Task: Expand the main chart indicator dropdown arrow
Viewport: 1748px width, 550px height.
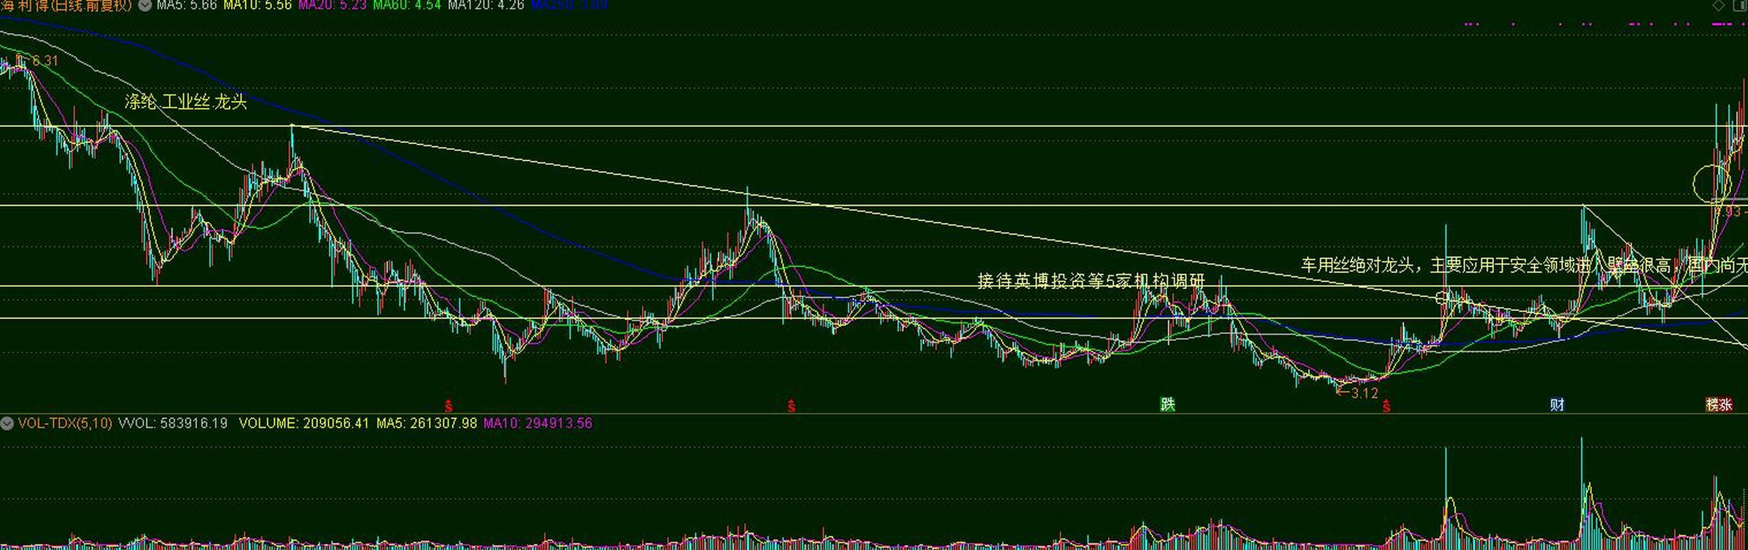Action: coord(144,6)
